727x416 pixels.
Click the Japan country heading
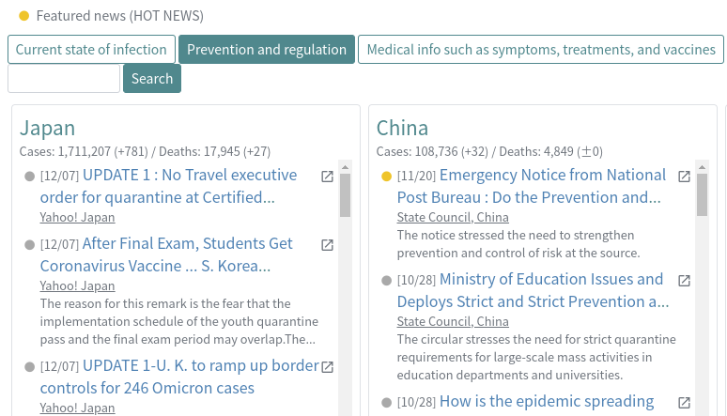coord(47,128)
